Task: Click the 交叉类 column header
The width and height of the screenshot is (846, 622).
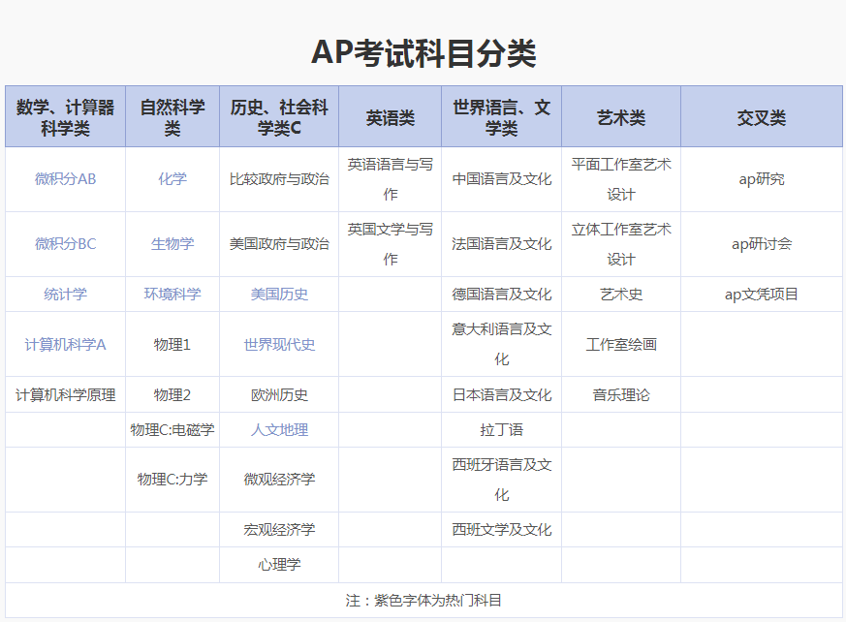Action: pyautogui.click(x=762, y=116)
